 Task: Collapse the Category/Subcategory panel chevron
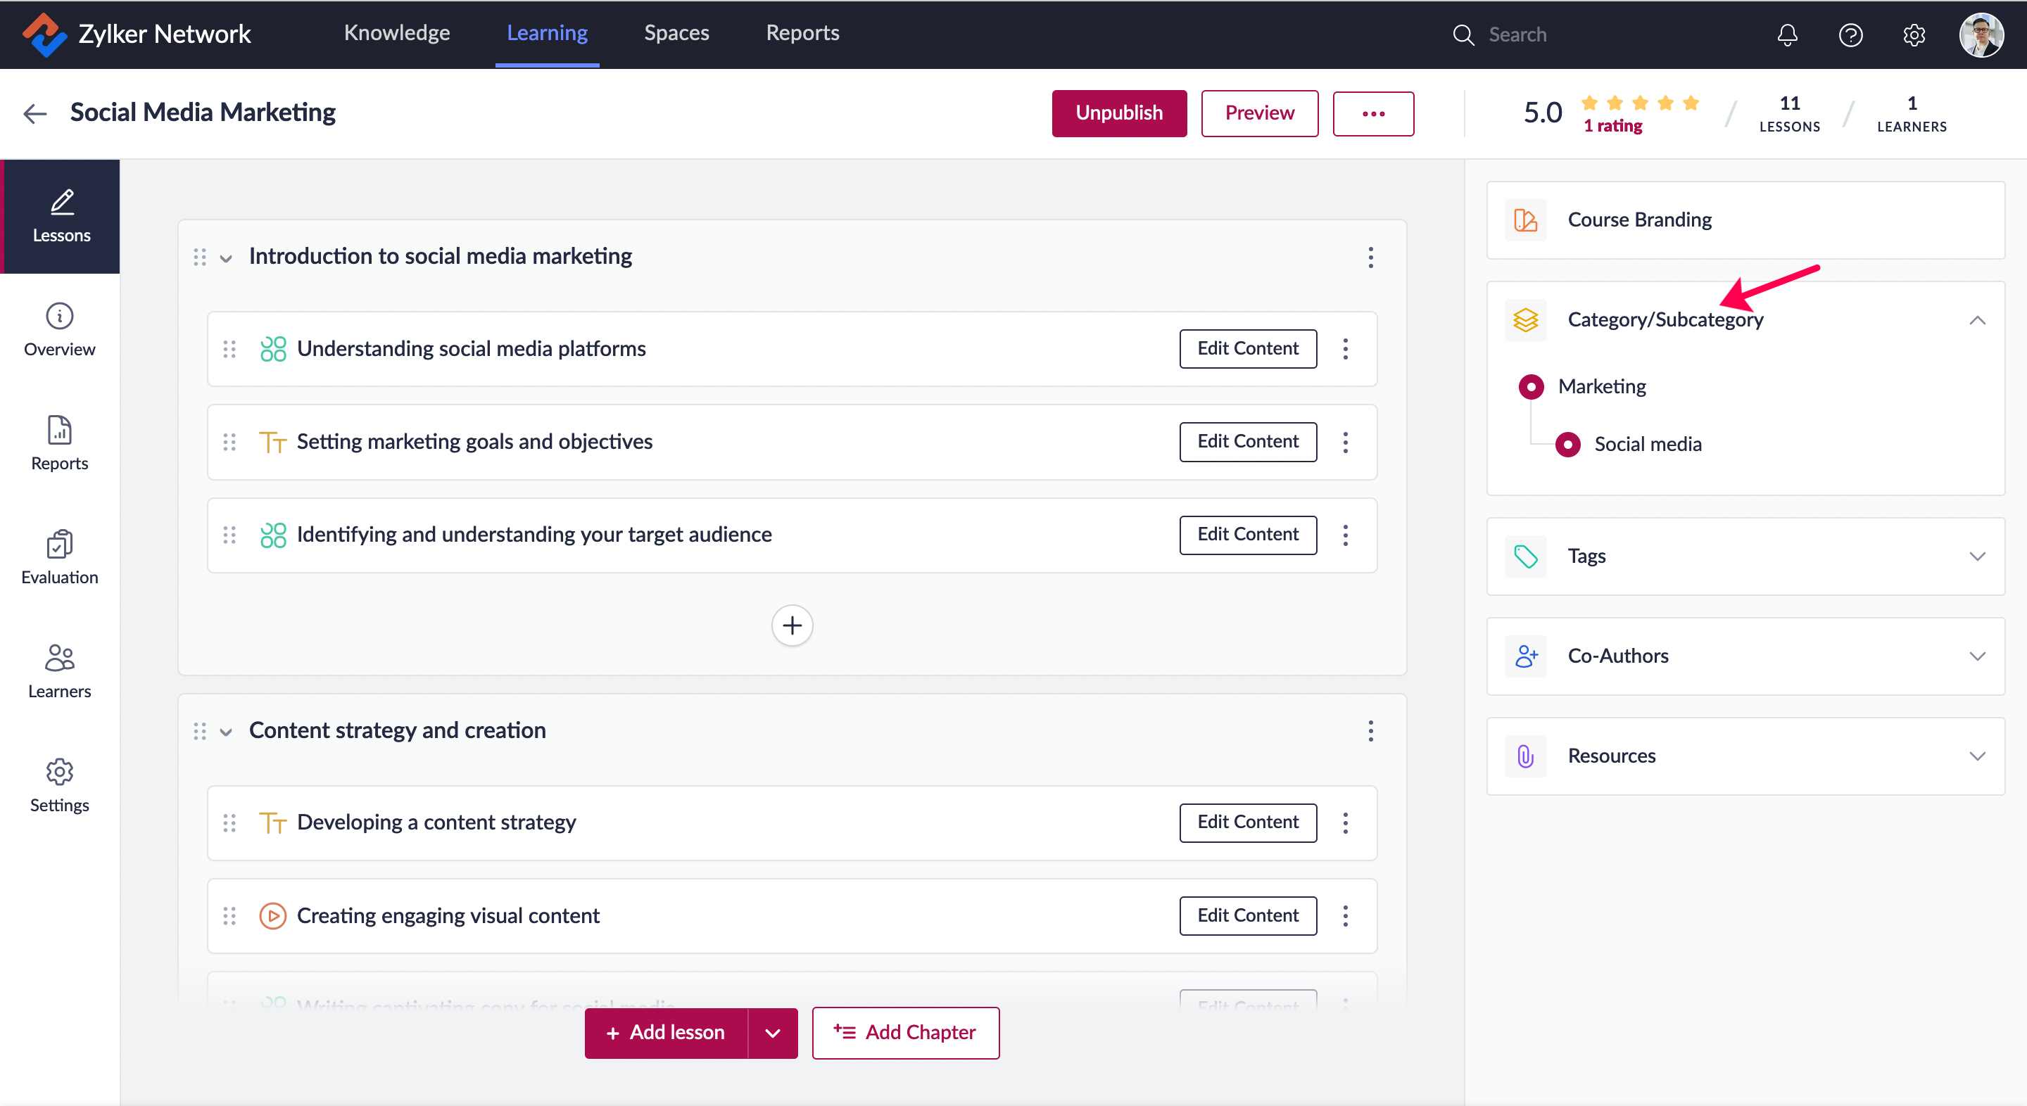(x=1976, y=320)
